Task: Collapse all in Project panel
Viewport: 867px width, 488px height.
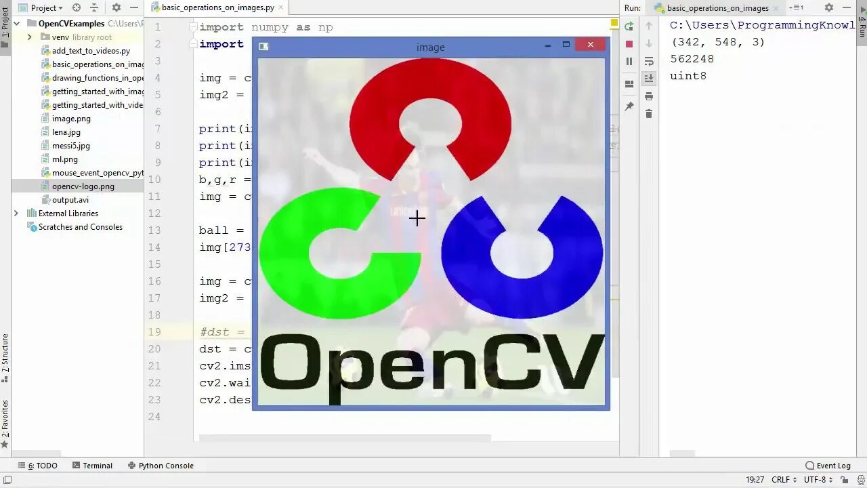Action: pos(94,7)
